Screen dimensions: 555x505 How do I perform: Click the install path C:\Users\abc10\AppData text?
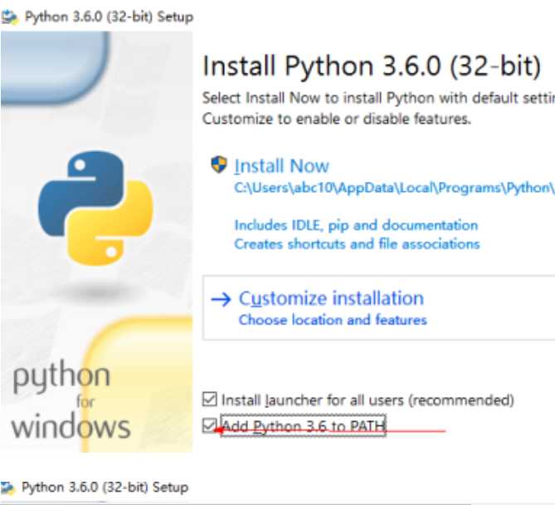394,188
